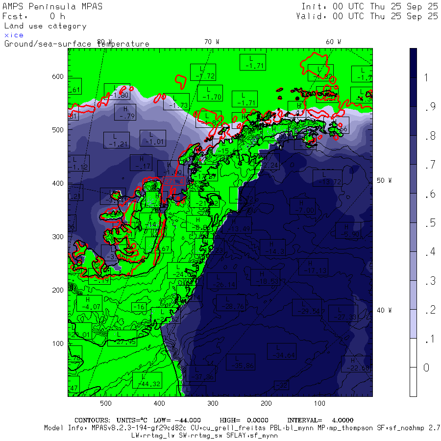This screenshot has height=441, width=441.
Task: Click the 'H -18.53' maximum label
Action: click(x=265, y=277)
